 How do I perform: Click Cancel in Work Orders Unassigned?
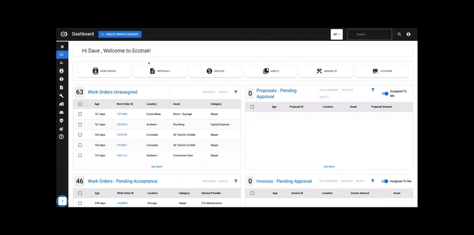point(223,92)
